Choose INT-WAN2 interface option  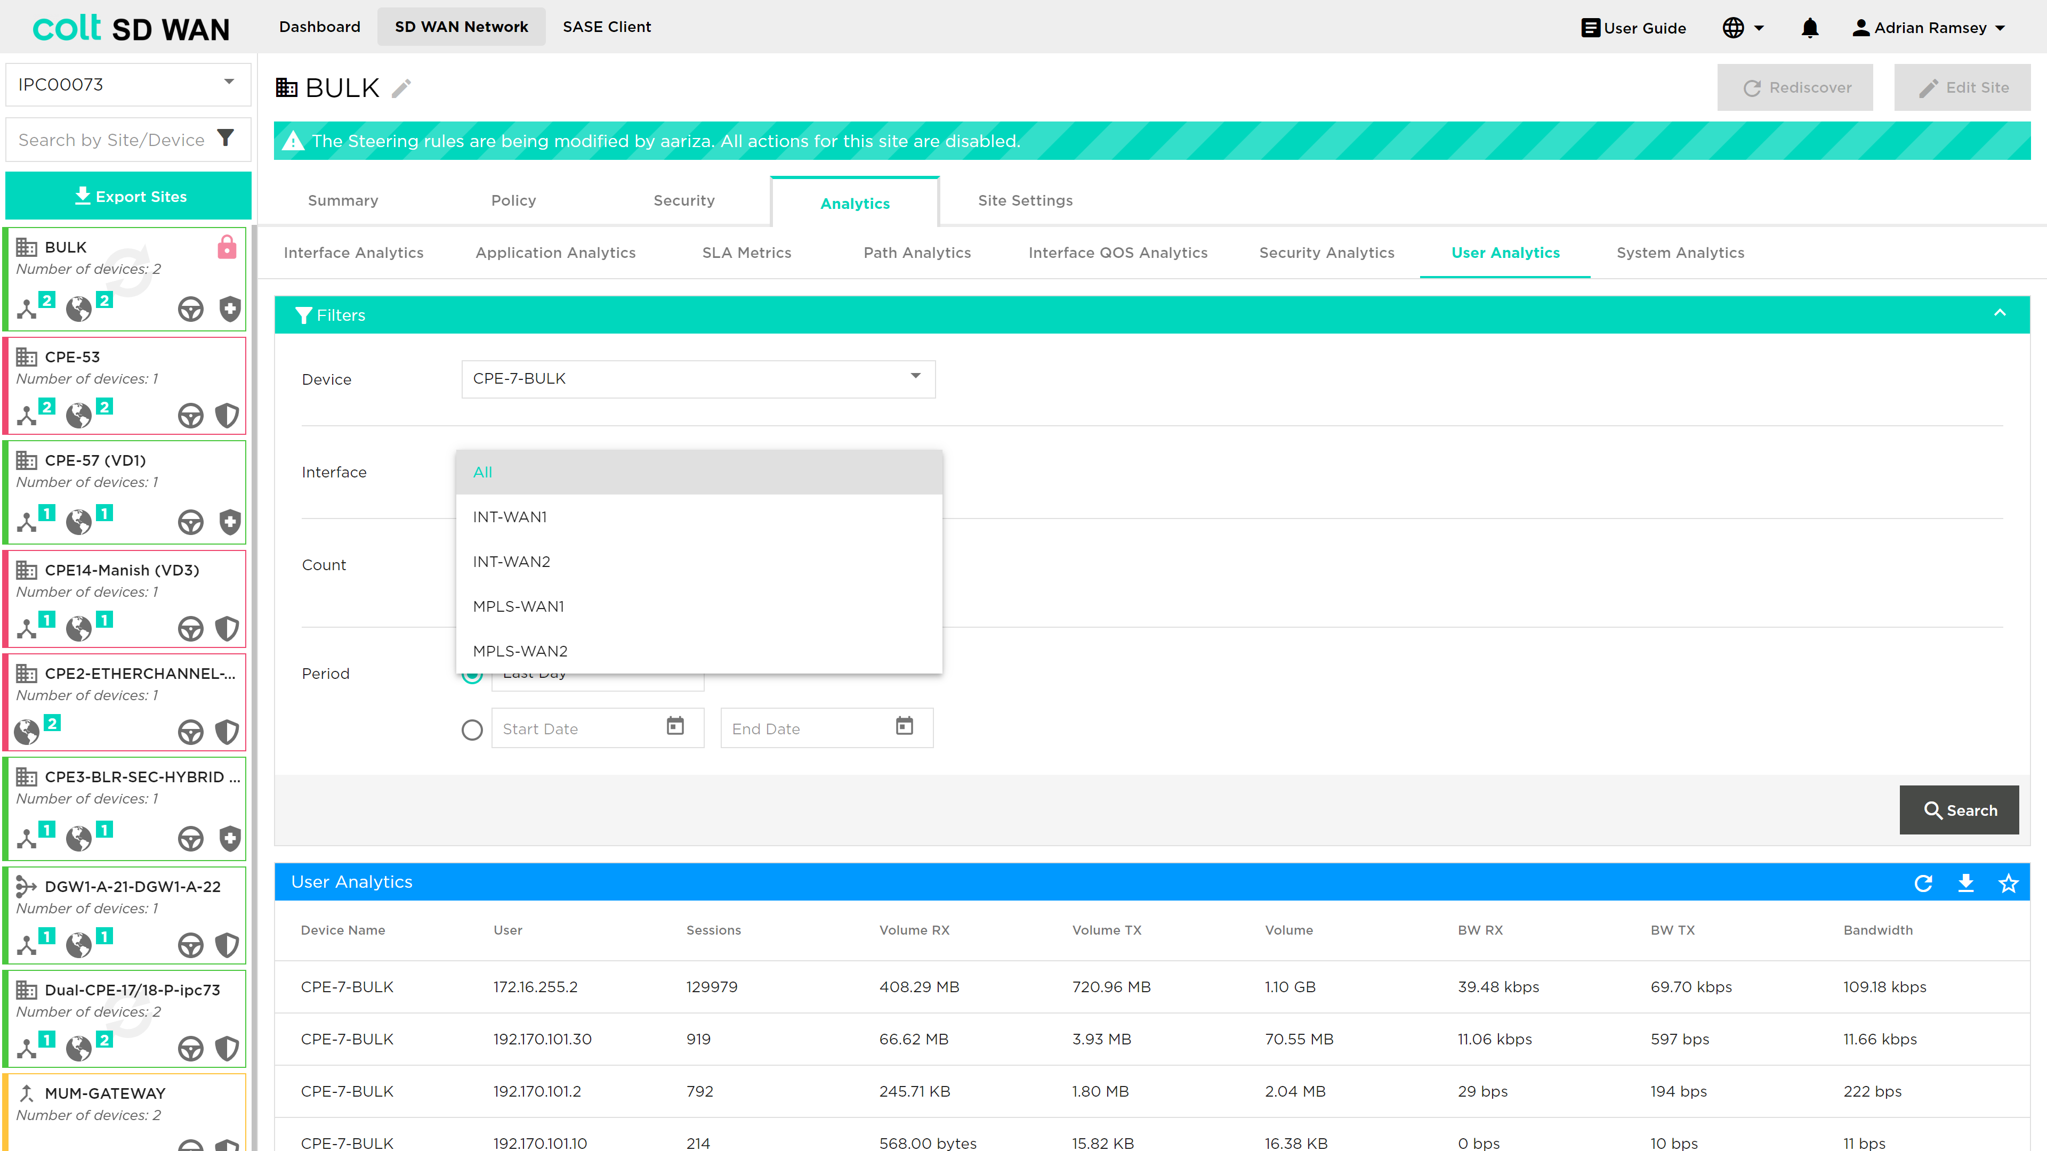[698, 562]
